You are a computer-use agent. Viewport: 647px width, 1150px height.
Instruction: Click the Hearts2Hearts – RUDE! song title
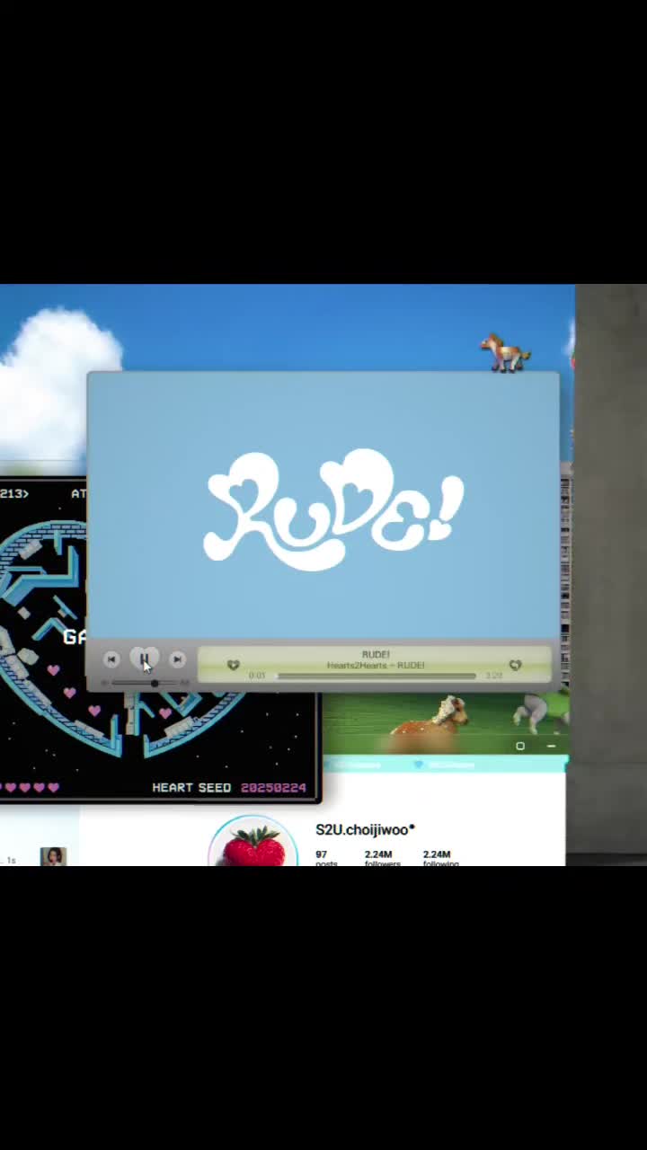pos(376,666)
